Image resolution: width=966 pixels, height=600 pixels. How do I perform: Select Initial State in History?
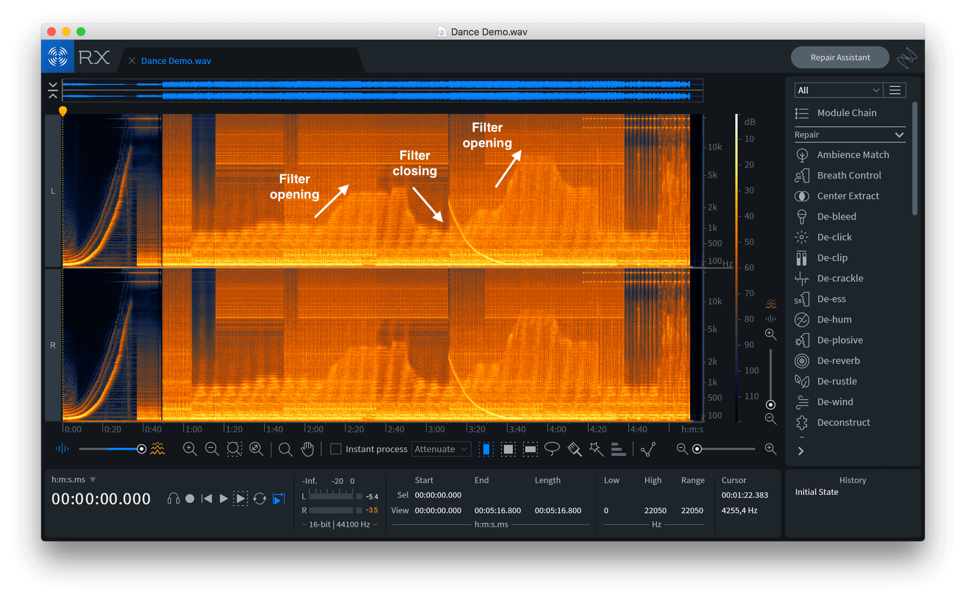point(817,492)
